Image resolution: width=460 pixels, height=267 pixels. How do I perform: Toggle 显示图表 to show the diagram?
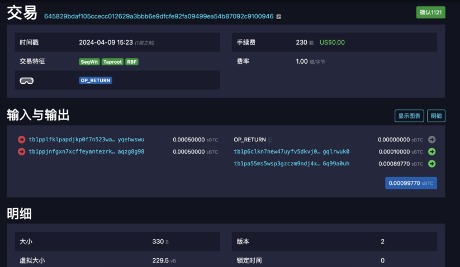click(x=409, y=116)
